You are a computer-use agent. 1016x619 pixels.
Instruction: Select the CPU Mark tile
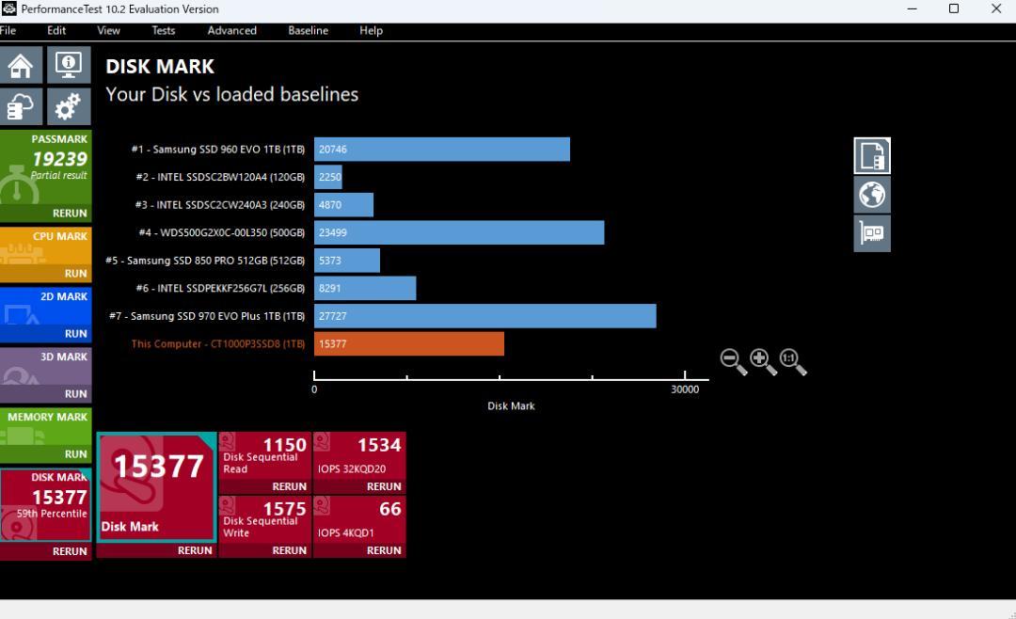pos(45,246)
